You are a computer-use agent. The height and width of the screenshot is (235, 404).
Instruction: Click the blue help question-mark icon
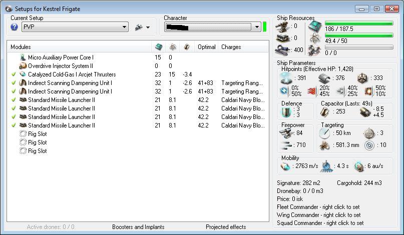pyautogui.click(x=14, y=27)
